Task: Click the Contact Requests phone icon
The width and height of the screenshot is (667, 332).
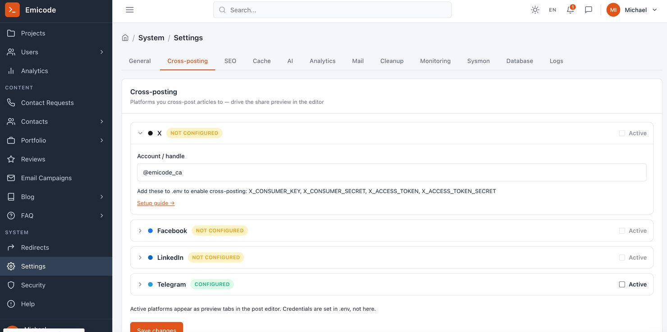Action: [11, 103]
